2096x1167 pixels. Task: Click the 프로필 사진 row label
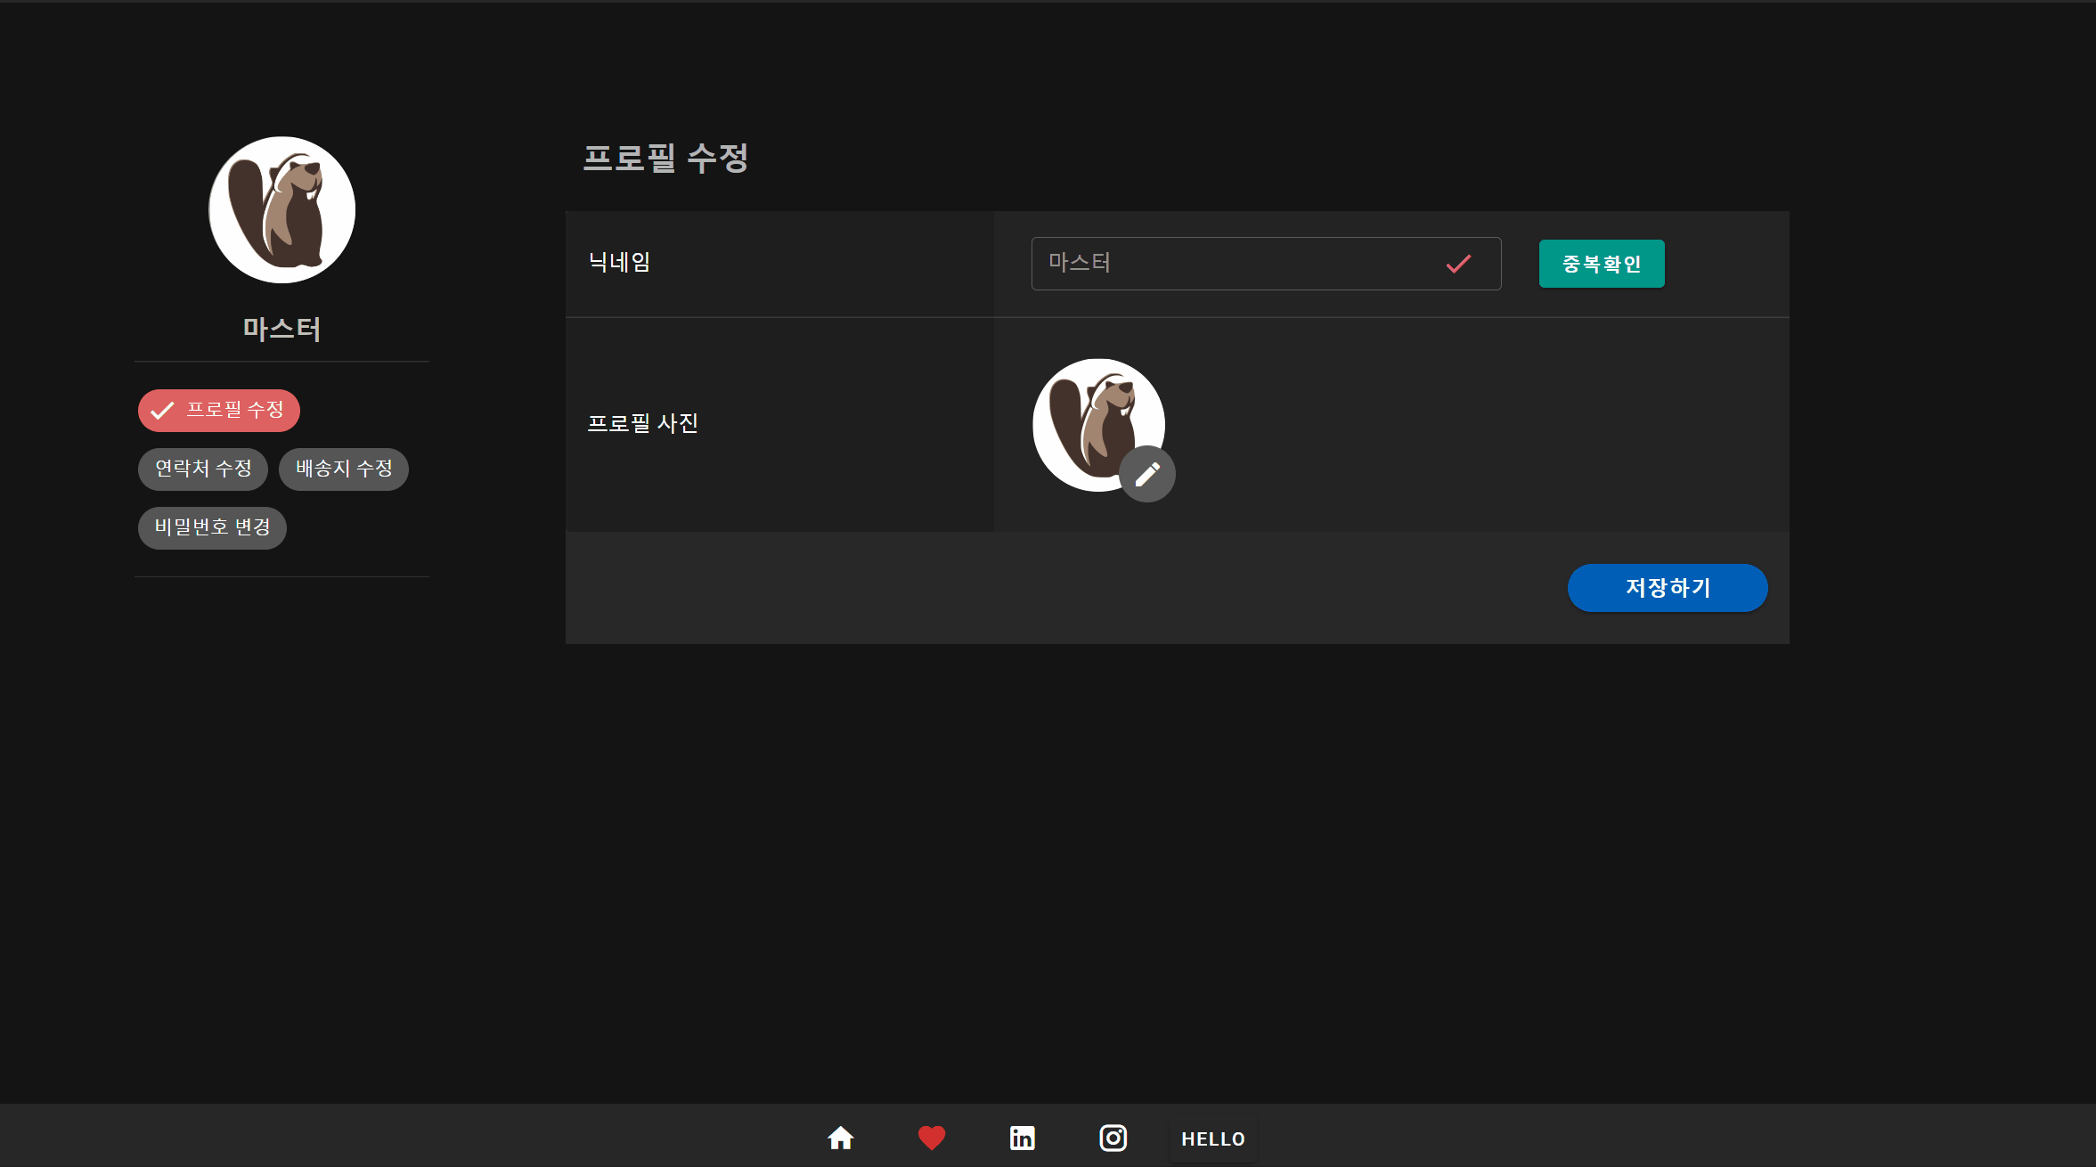pyautogui.click(x=642, y=424)
